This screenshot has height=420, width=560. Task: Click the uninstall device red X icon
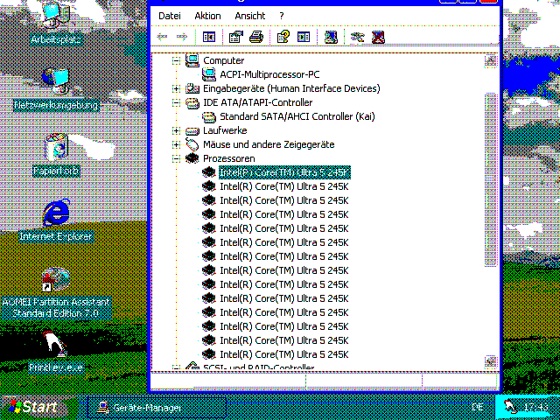click(378, 37)
